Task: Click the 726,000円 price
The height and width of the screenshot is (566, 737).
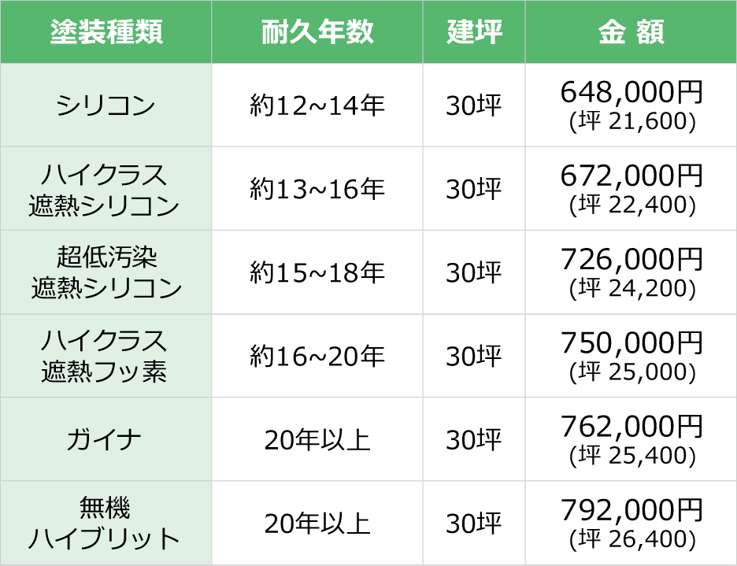Action: pyautogui.click(x=631, y=261)
